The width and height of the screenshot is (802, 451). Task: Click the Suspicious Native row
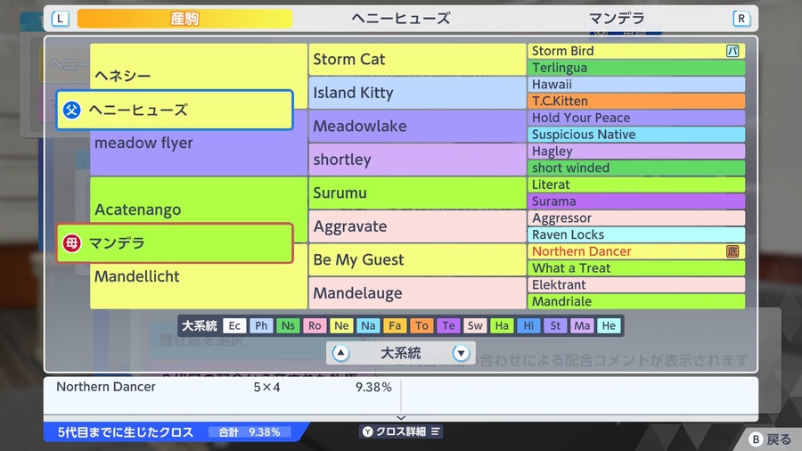click(x=636, y=135)
